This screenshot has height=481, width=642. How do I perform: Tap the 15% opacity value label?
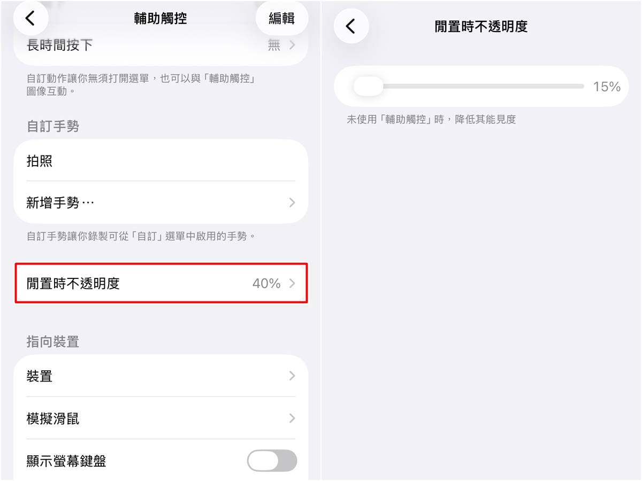tap(607, 87)
